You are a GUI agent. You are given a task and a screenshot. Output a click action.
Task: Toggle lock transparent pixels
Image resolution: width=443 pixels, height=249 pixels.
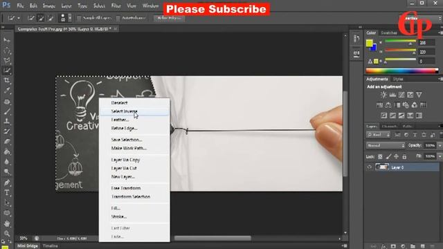[380, 156]
